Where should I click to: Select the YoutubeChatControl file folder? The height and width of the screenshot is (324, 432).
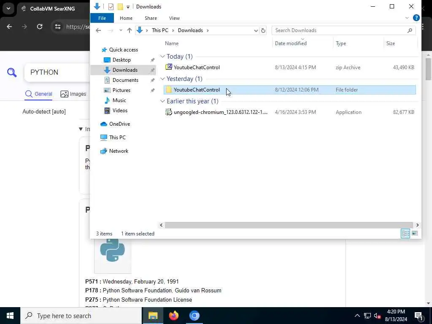tap(289, 90)
